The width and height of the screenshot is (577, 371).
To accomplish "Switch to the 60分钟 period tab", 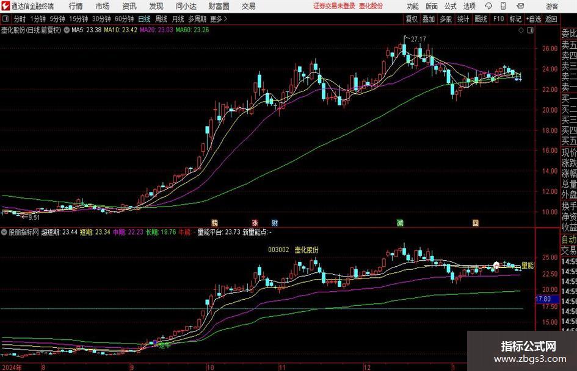I will click(125, 19).
